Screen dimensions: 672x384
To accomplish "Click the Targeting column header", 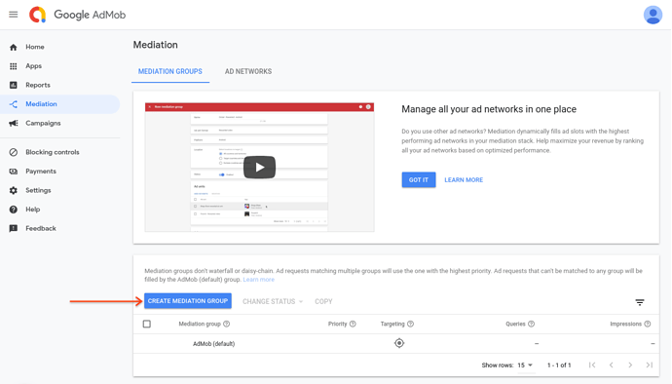I will (x=392, y=324).
